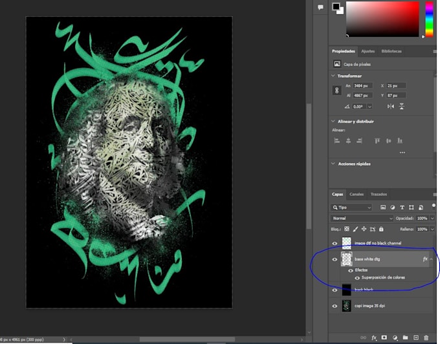This screenshot has width=440, height=344.
Task: Open the Capas panel options menu
Action: 435,195
